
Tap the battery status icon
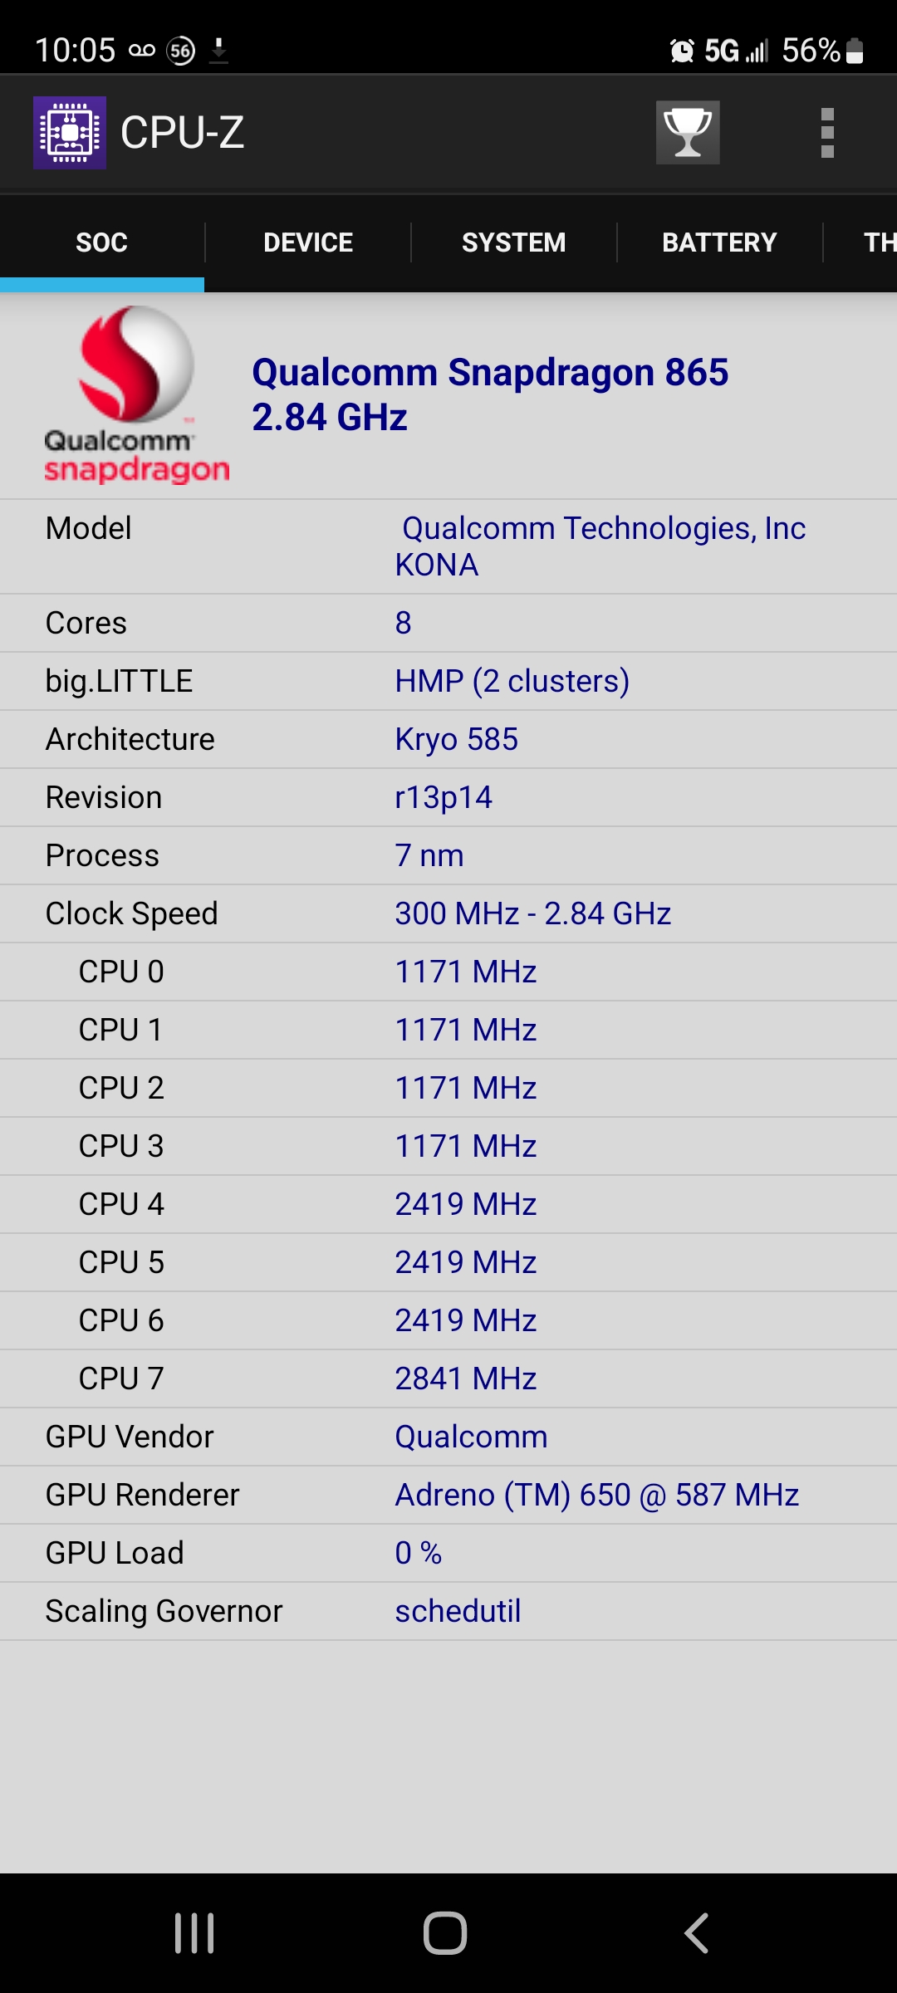tap(855, 51)
